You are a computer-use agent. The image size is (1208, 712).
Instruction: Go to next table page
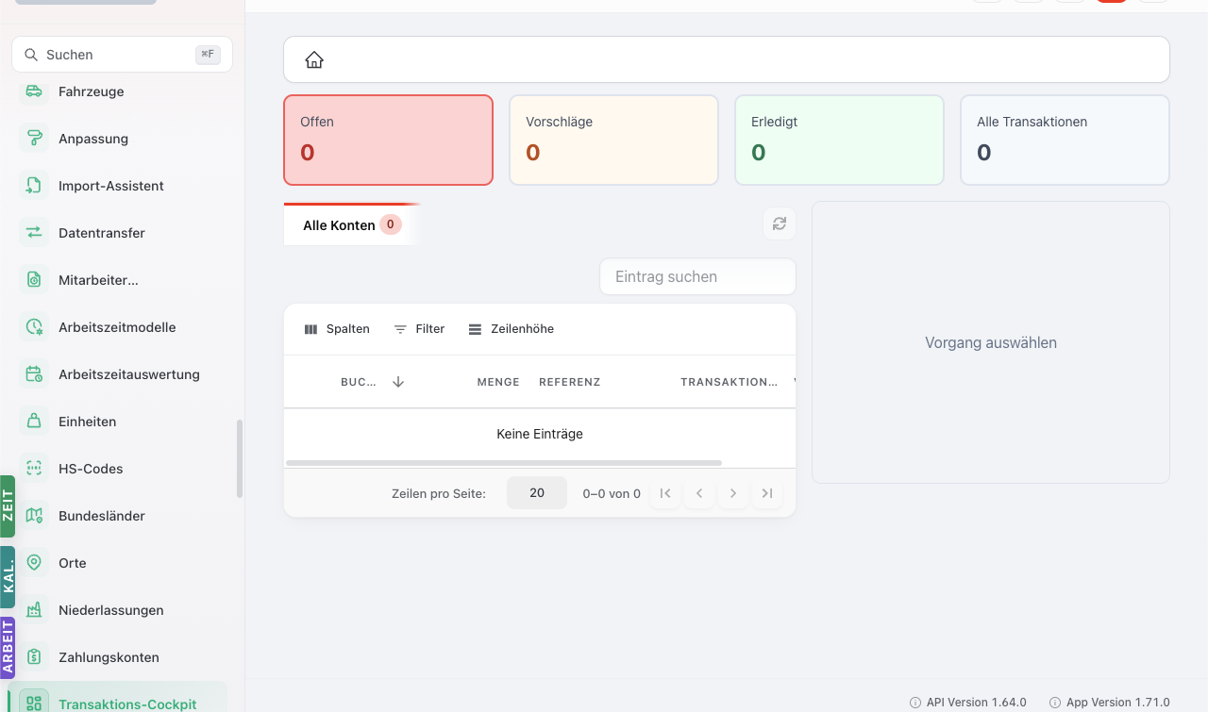(x=733, y=493)
